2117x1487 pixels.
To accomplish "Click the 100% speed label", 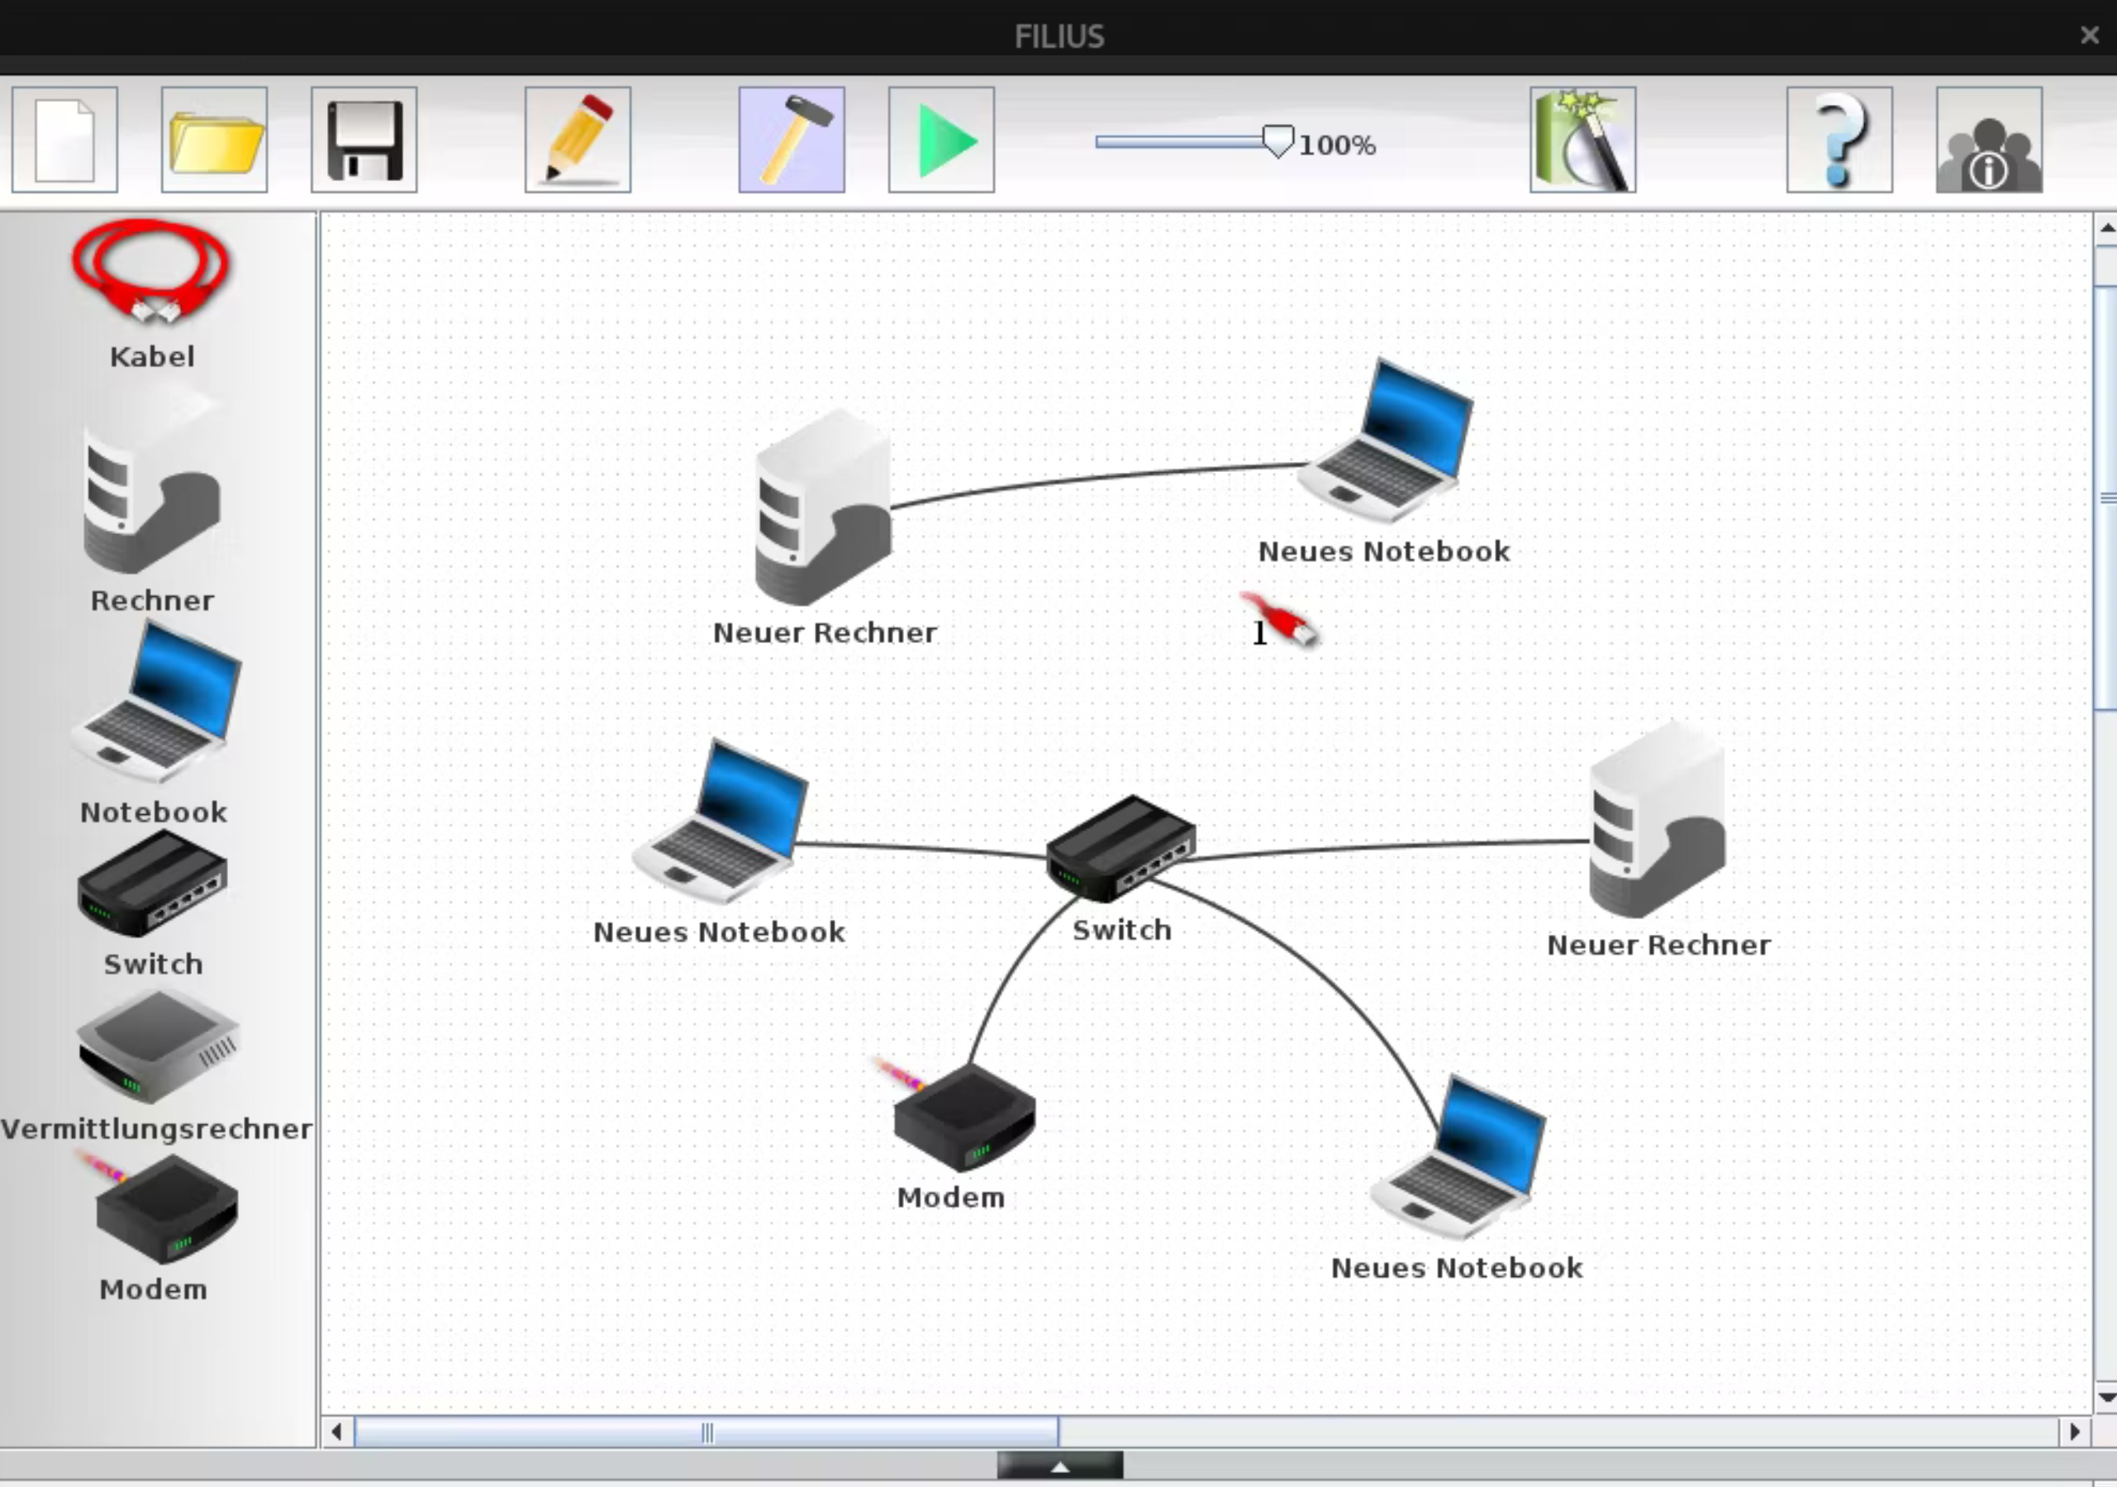I will [1338, 145].
